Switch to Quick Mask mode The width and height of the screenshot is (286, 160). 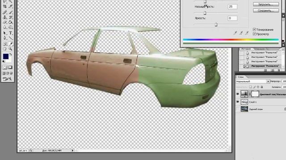[10, 68]
